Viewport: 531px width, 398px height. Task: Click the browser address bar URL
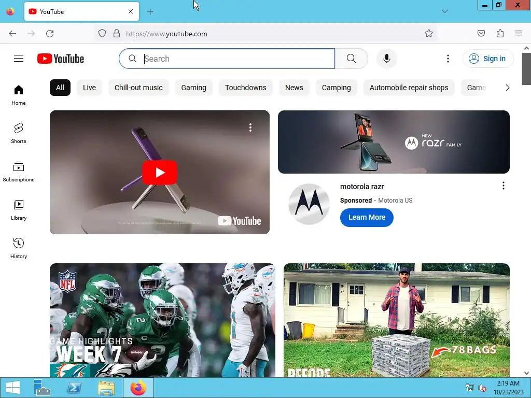click(166, 34)
